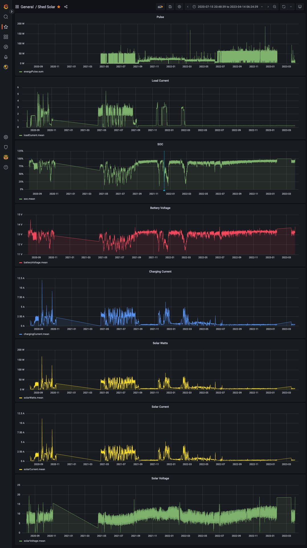
Task: Unstar the Shed Solar dashboard
Action: (x=59, y=7)
